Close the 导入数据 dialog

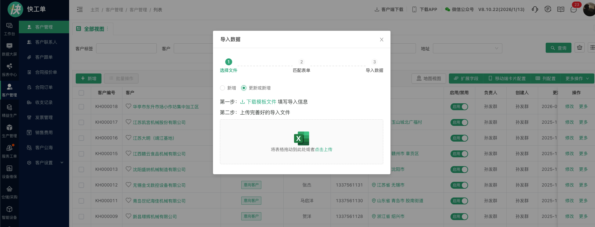pyautogui.click(x=381, y=40)
